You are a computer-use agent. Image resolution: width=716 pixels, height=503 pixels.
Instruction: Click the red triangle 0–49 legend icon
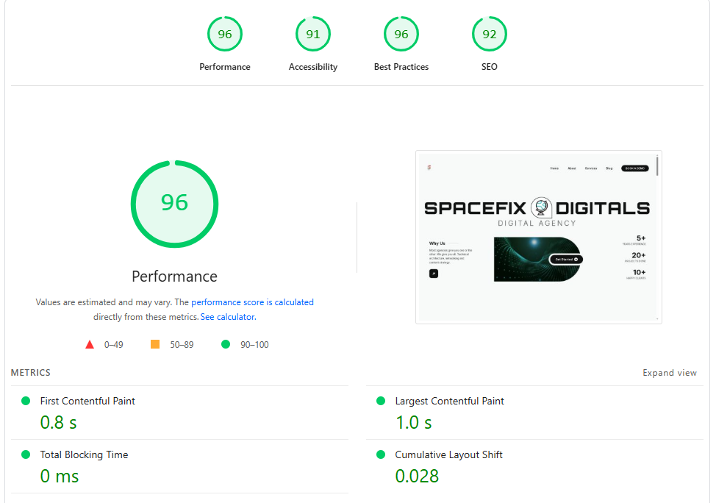(x=90, y=344)
